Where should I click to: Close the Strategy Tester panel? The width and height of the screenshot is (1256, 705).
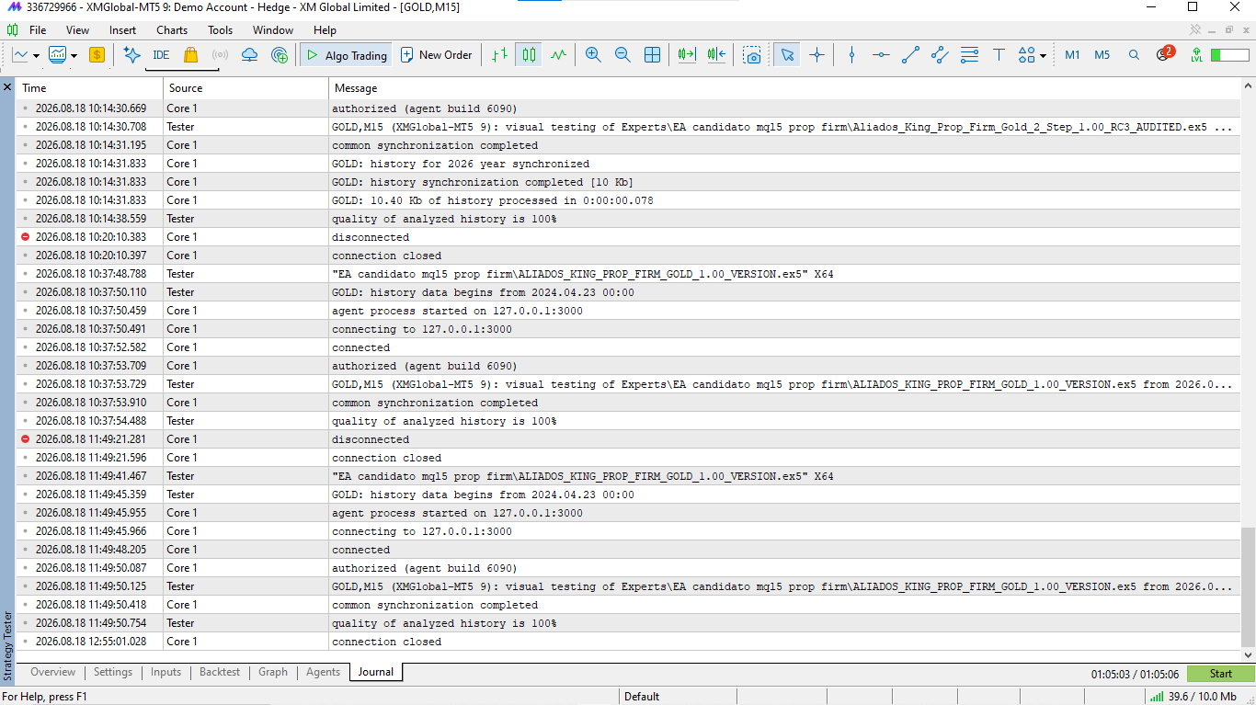(x=7, y=87)
